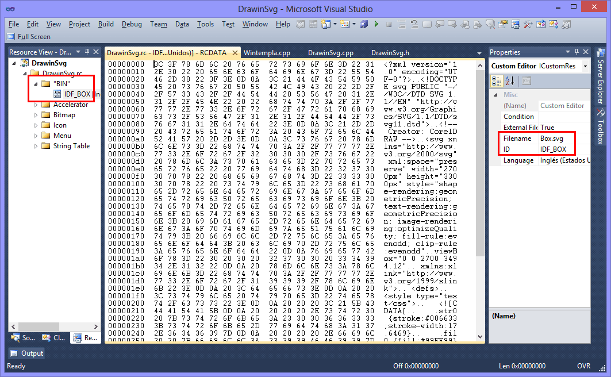Toggle Alphabetical sort in Properties
The height and width of the screenshot is (377, 611).
[510, 81]
